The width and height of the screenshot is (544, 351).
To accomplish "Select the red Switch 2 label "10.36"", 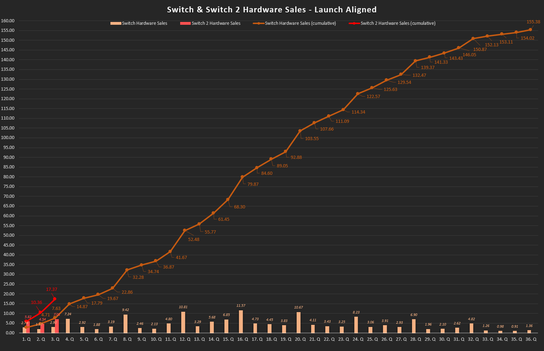I will click(36, 303).
